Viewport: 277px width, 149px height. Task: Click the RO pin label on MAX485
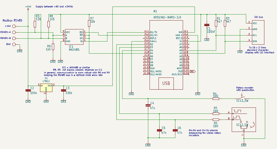[x=81, y=32]
